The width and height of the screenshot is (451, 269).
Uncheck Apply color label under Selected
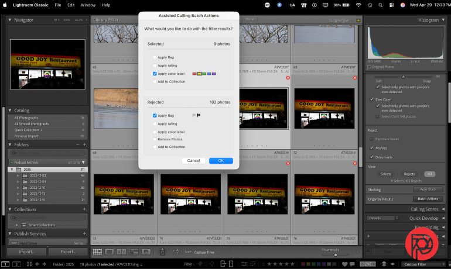pos(155,74)
